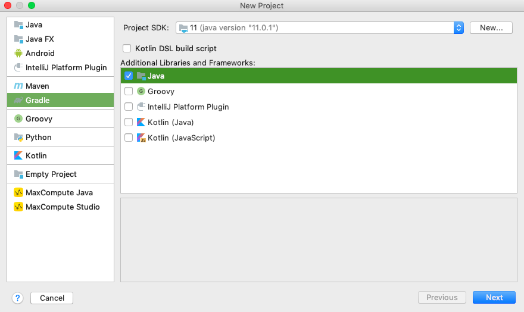Tick the Kotlin (JavaScript) checkbox
Viewport: 524px width, 312px height.
(x=129, y=138)
